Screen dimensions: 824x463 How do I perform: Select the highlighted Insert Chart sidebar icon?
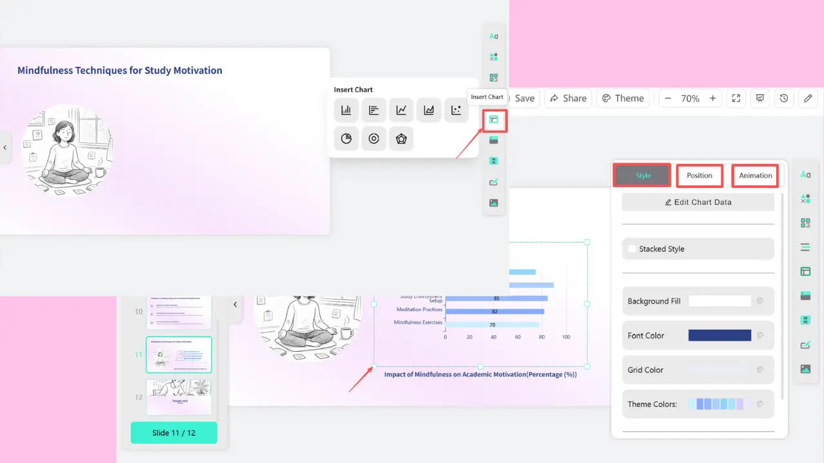(493, 120)
